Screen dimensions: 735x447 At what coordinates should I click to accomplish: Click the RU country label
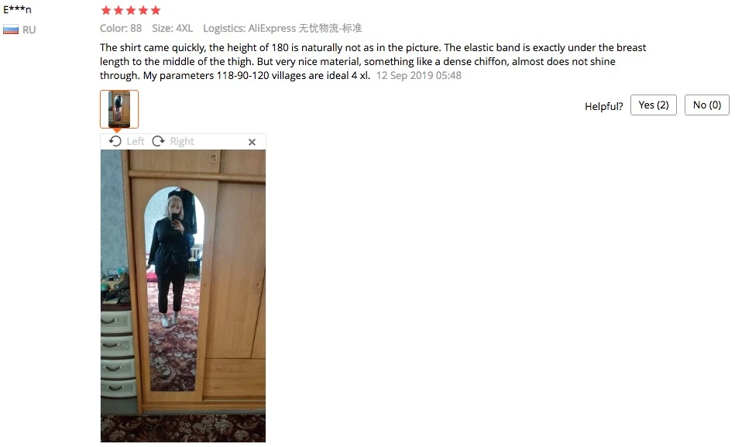29,29
